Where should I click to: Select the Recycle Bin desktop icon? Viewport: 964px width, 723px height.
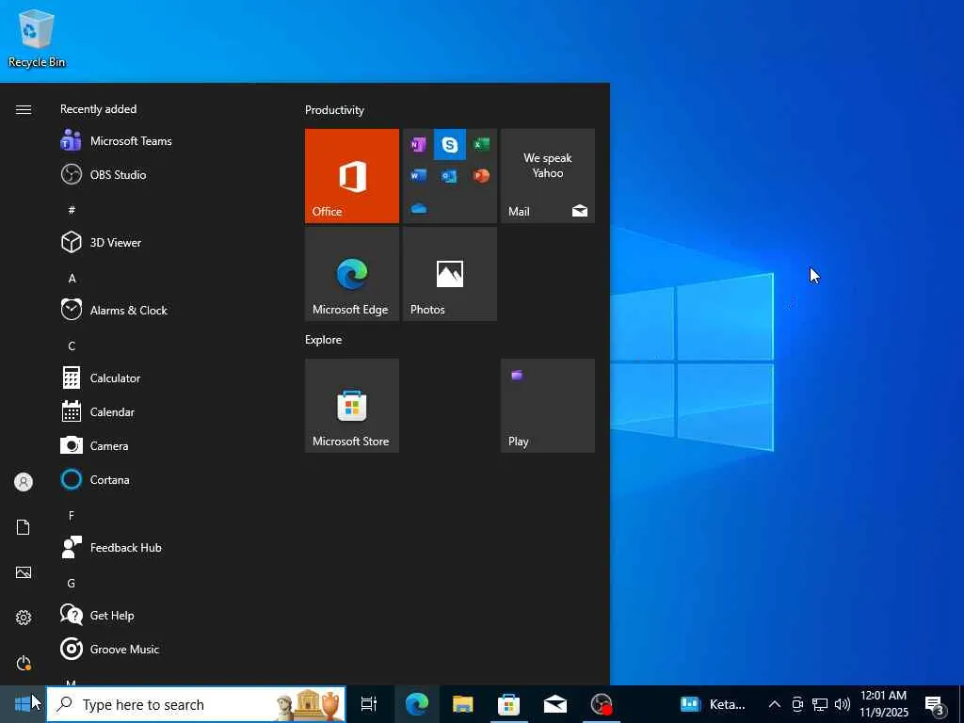(x=37, y=38)
